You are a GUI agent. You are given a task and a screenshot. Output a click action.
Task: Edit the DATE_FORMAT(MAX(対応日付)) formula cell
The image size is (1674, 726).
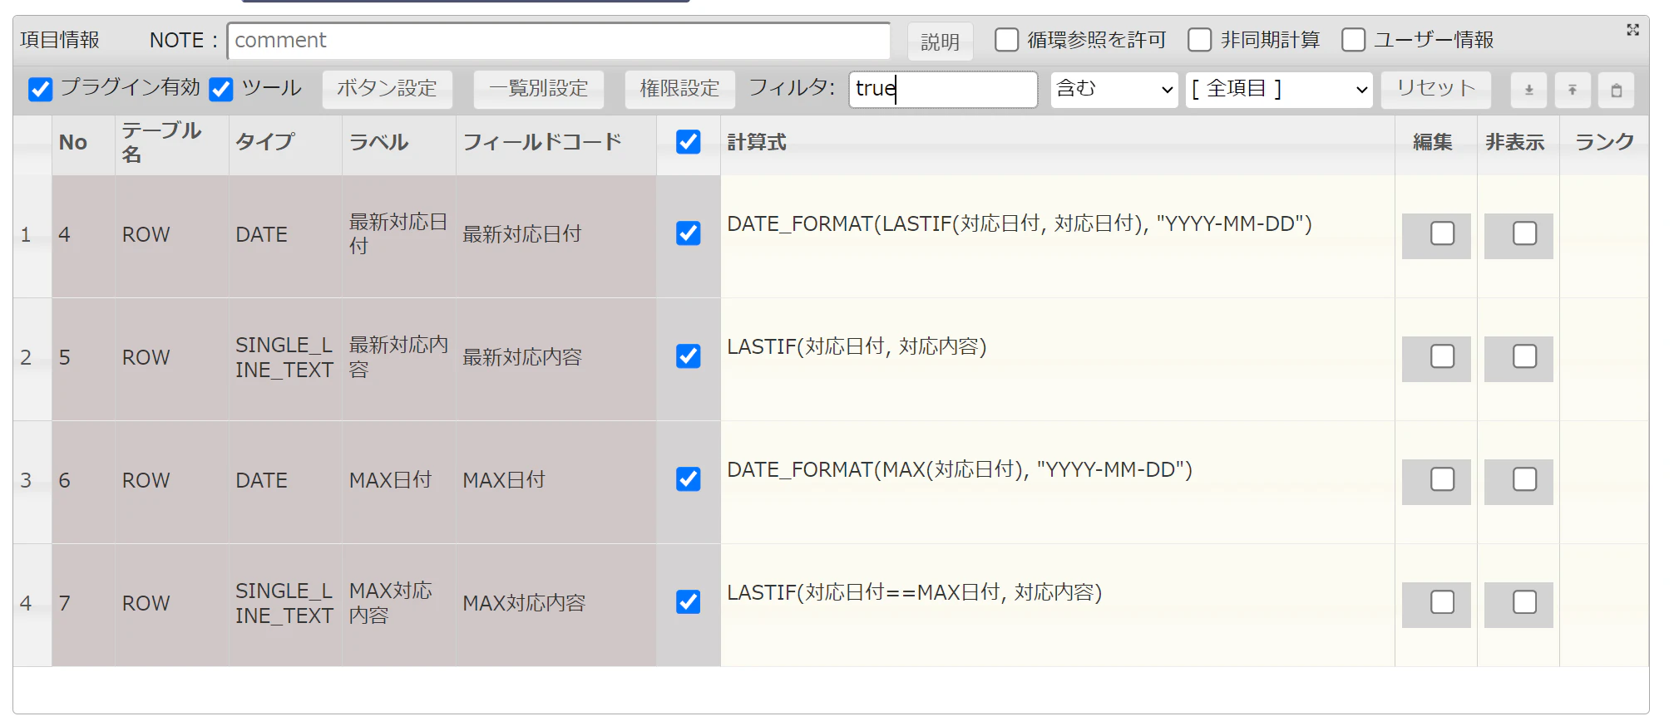[1058, 482]
